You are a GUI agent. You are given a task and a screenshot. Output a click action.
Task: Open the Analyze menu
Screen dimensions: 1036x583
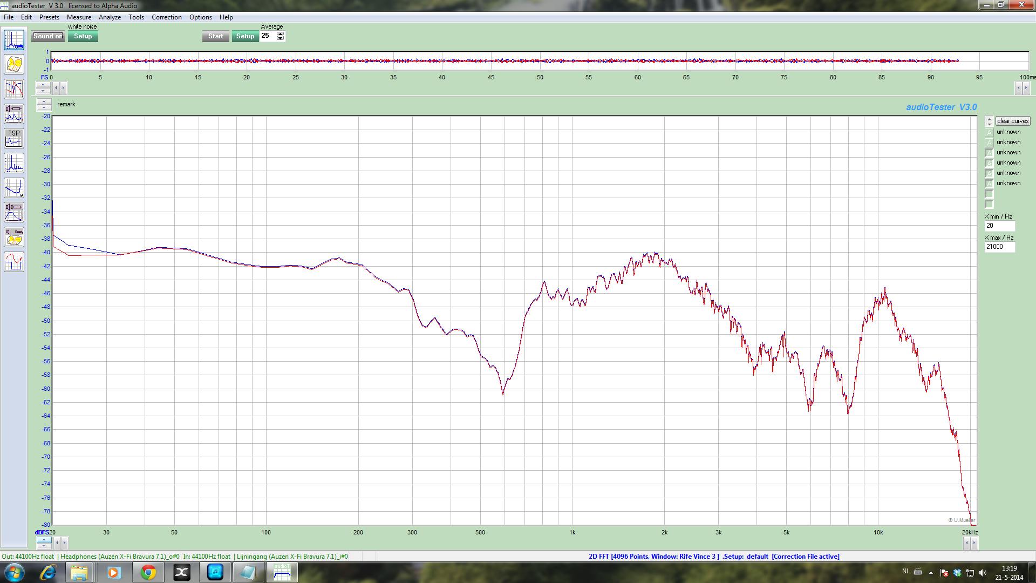[110, 17]
